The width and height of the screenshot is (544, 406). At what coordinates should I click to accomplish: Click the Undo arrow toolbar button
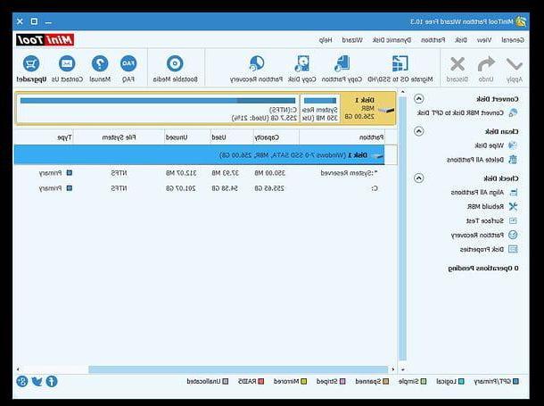[486, 69]
